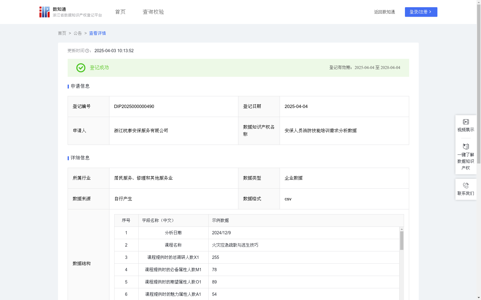Click the 联系我们 phone icon

point(466,185)
